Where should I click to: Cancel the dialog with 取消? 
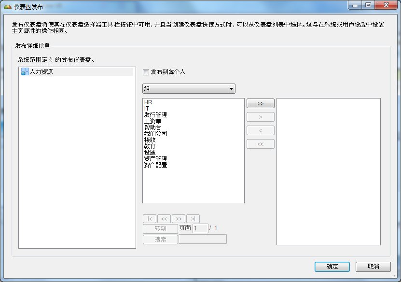point(373,267)
